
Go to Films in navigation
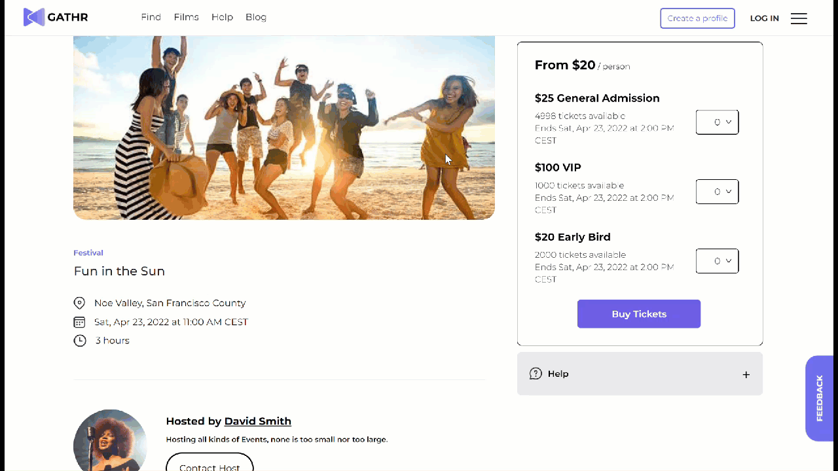pyautogui.click(x=186, y=17)
